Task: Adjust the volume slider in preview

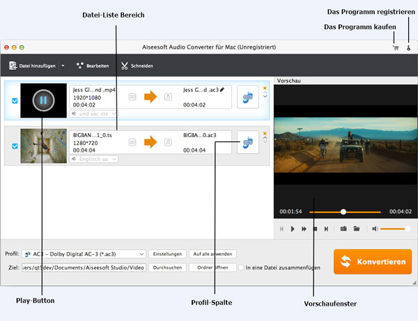Action: [x=394, y=228]
